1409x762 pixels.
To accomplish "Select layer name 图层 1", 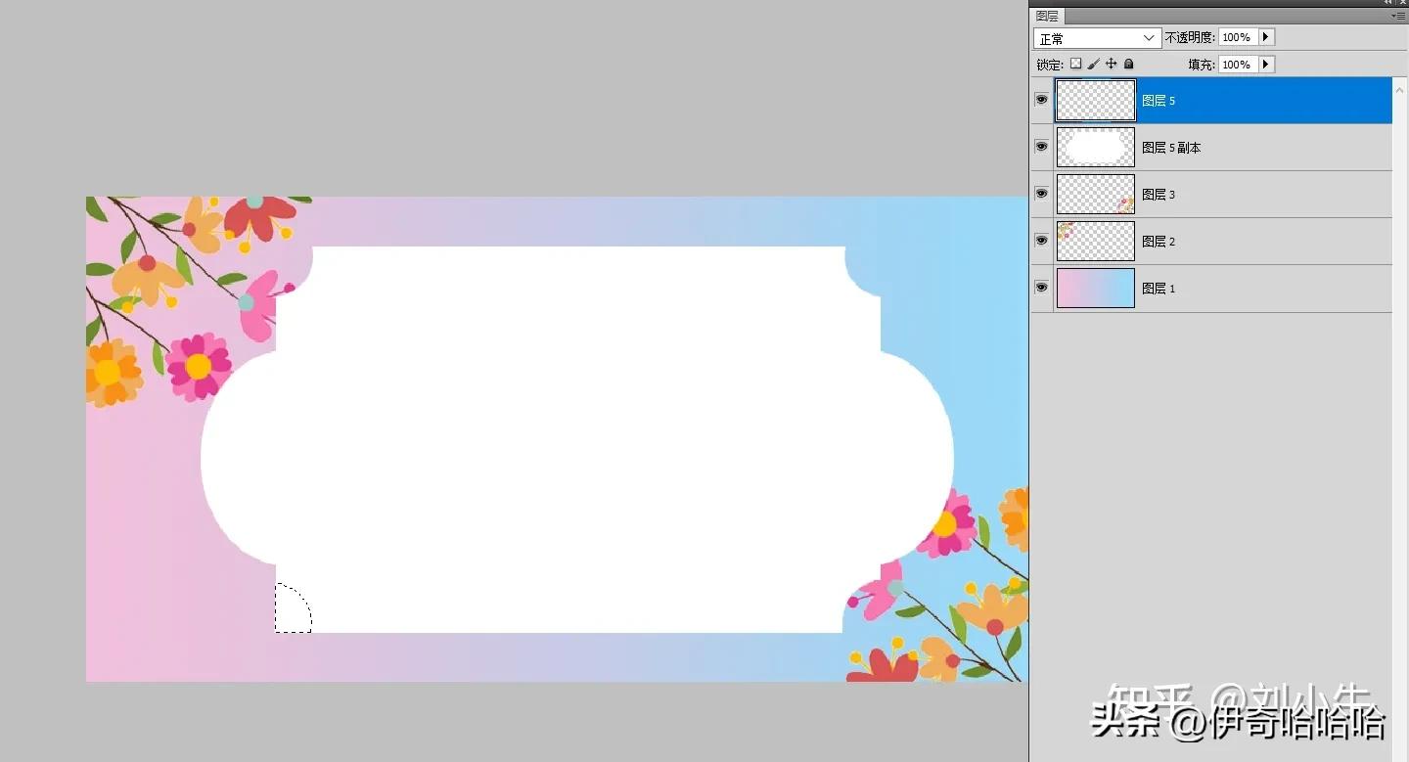I will (1159, 289).
